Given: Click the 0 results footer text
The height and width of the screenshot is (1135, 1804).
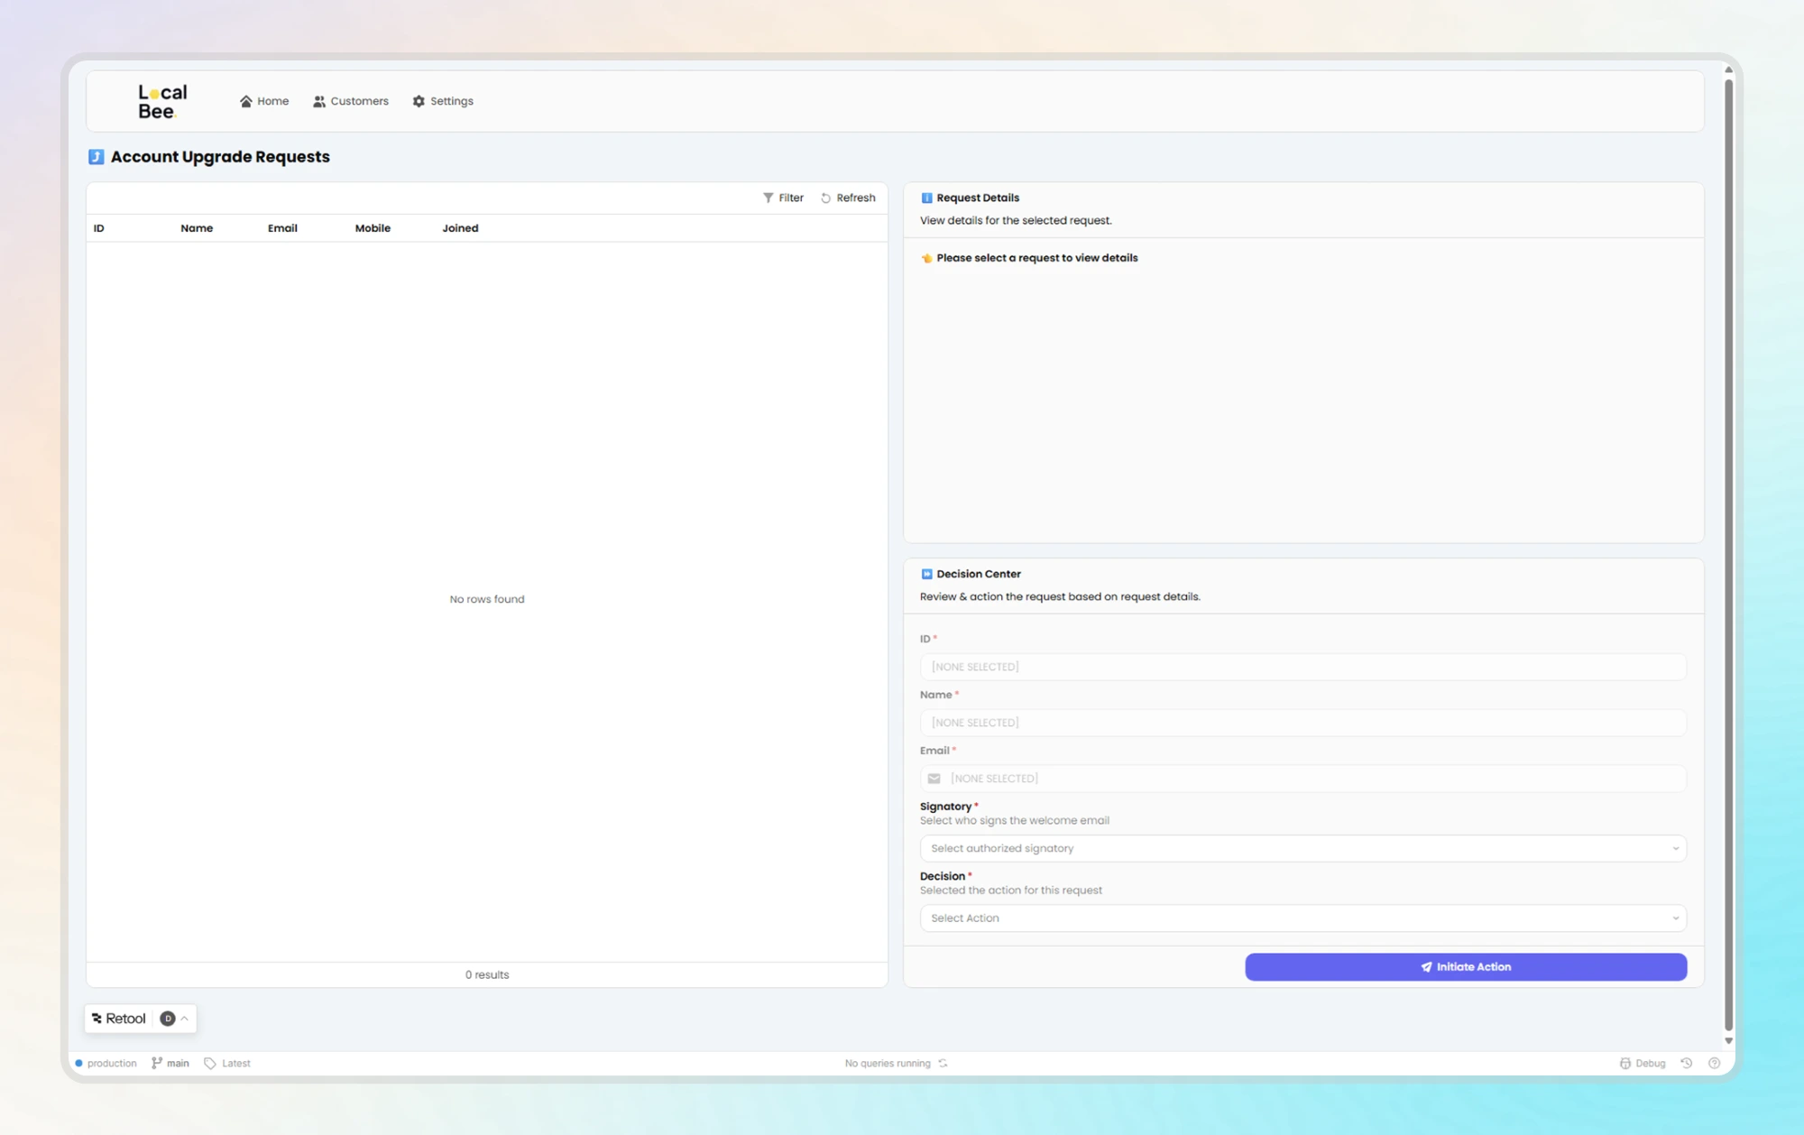Looking at the screenshot, I should click(x=487, y=975).
